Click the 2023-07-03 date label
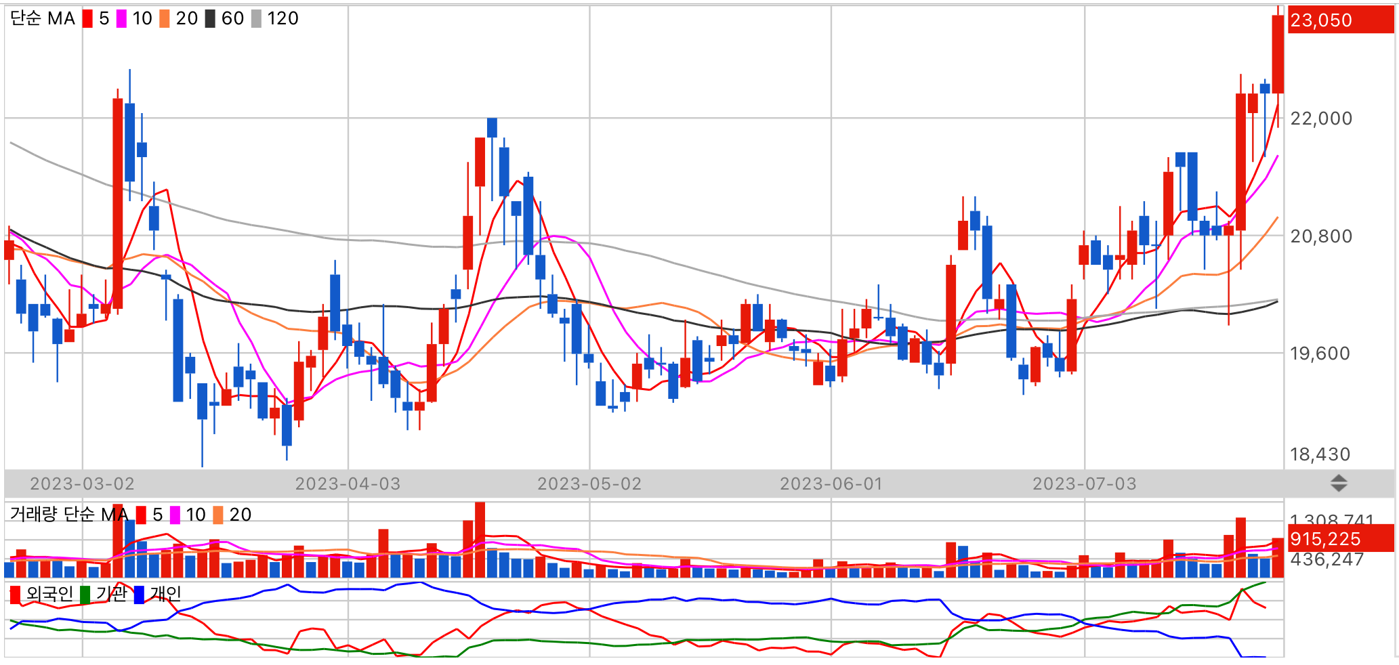 (1085, 484)
